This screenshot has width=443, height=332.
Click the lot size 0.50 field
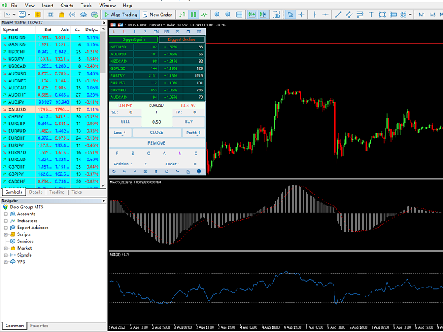[156, 122]
